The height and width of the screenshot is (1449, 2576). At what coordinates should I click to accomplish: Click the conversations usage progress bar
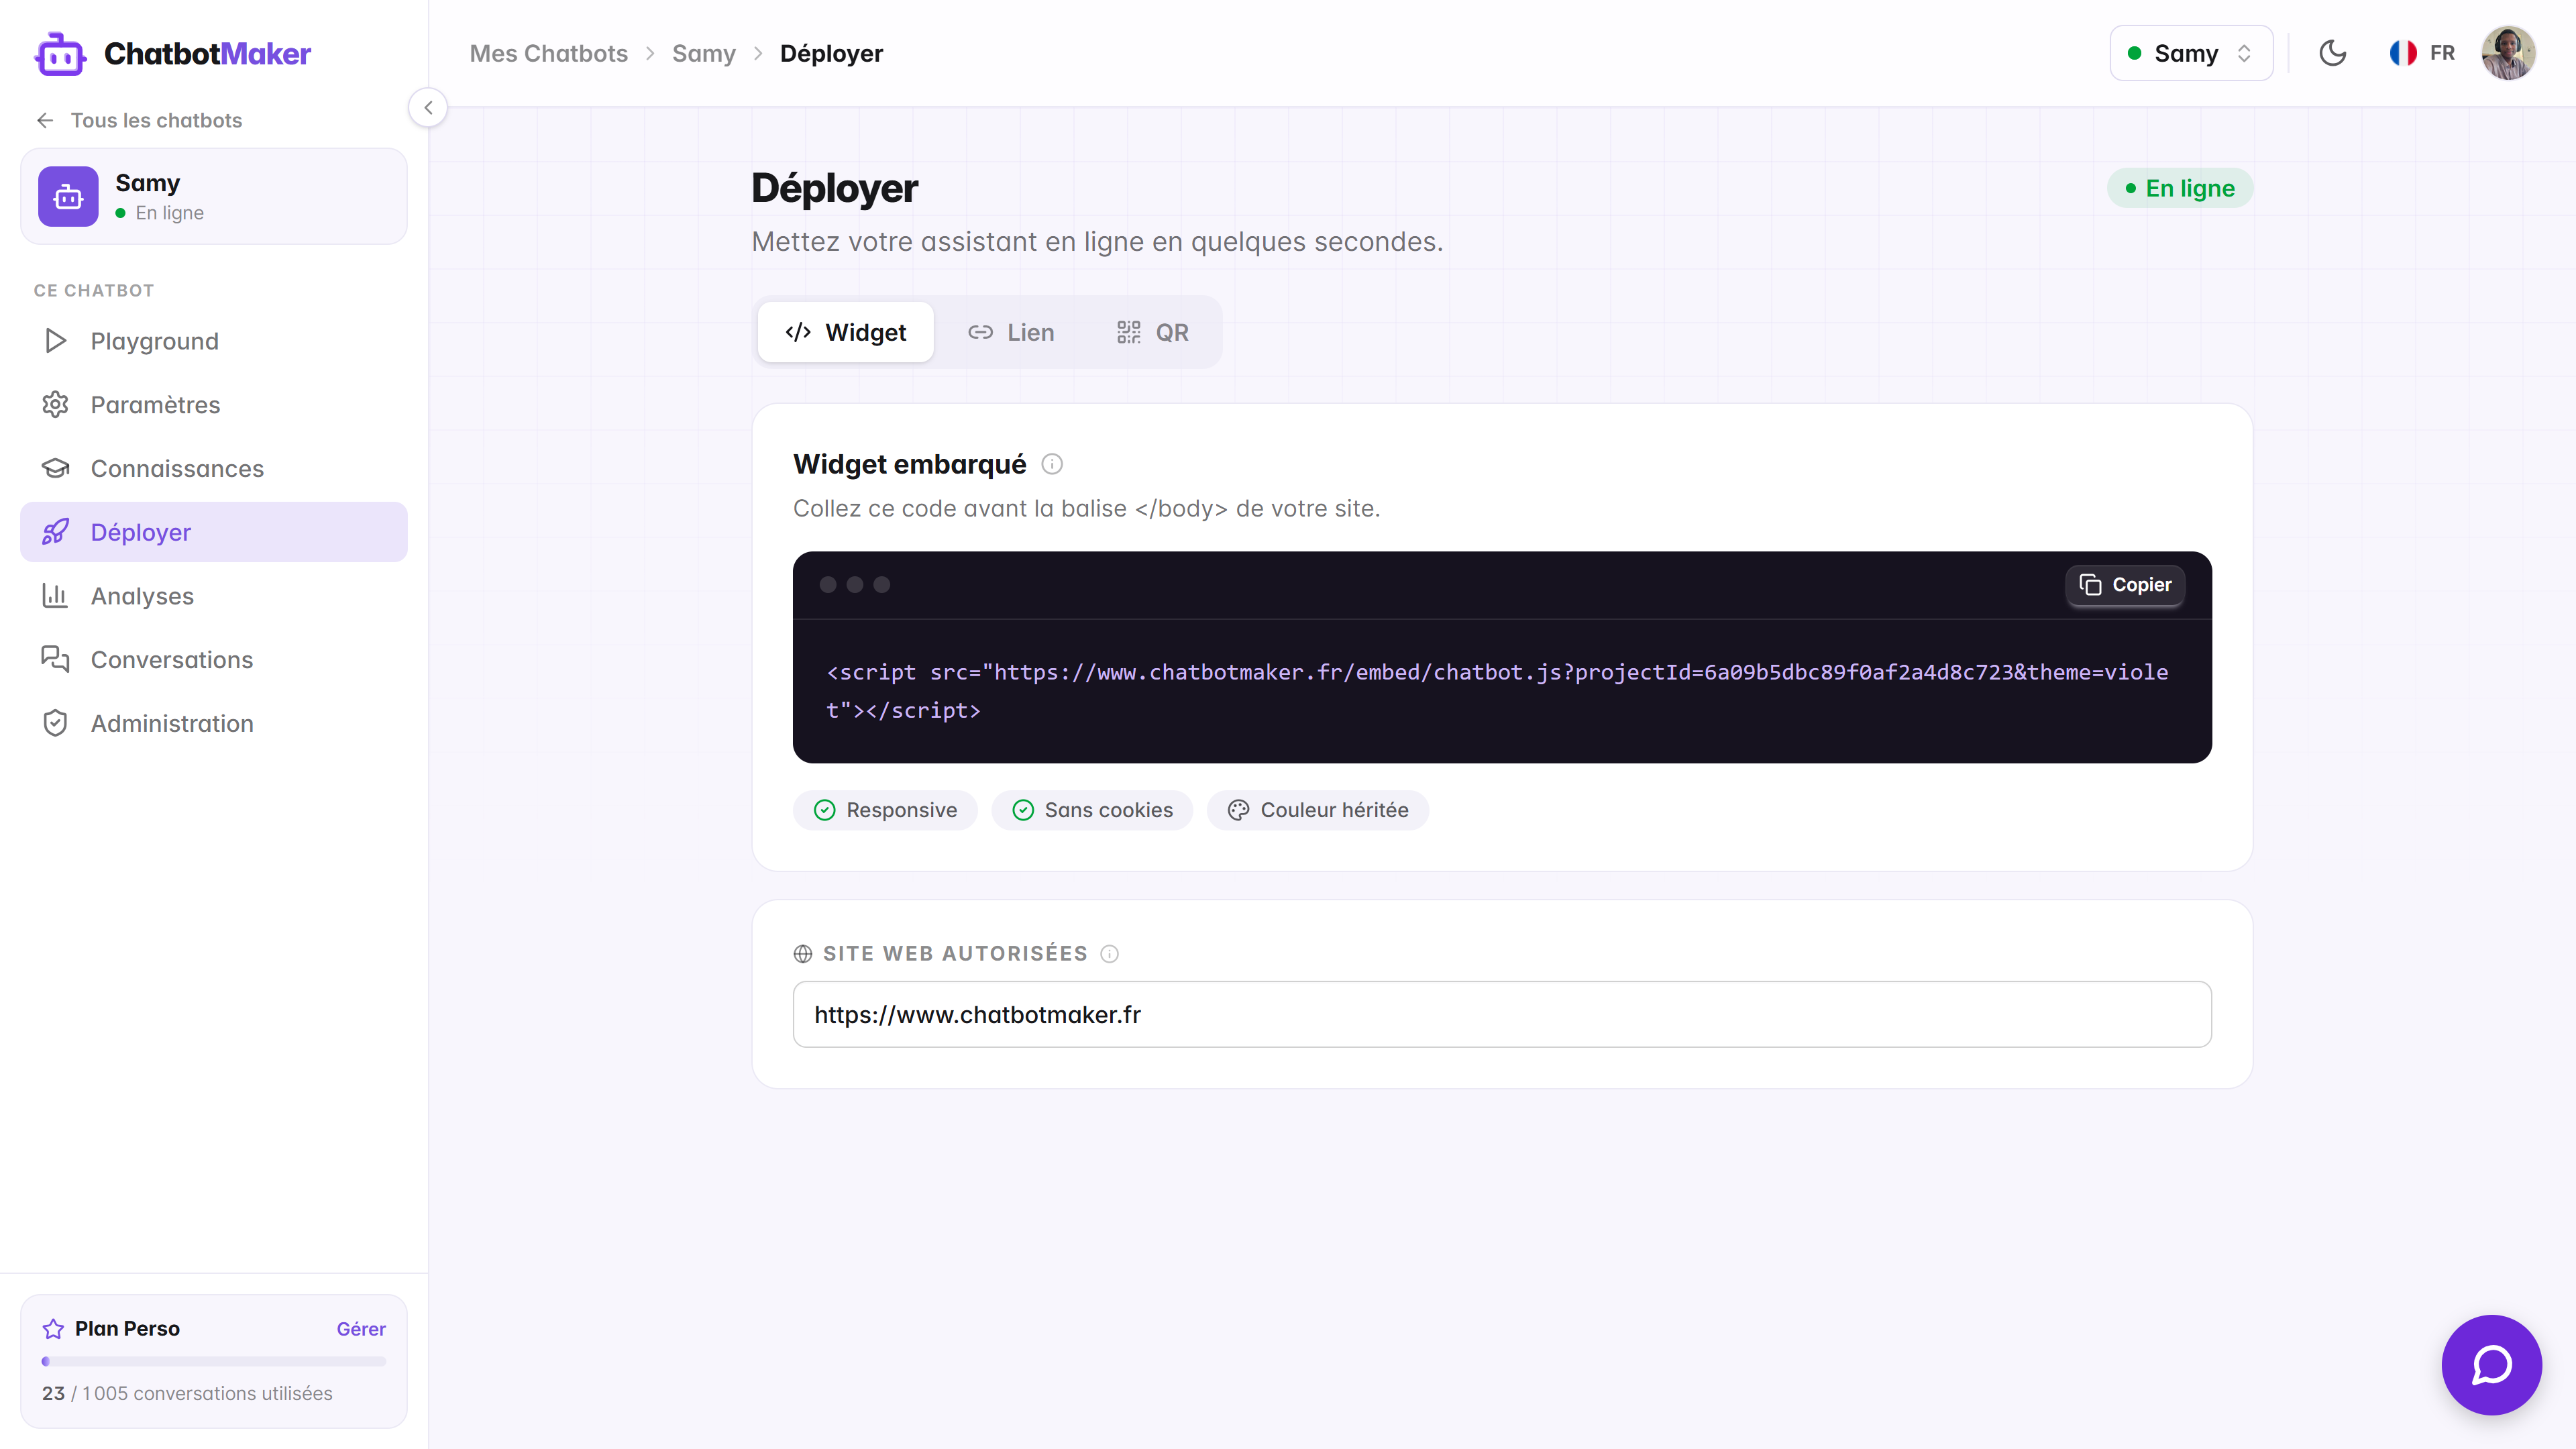(214, 1361)
